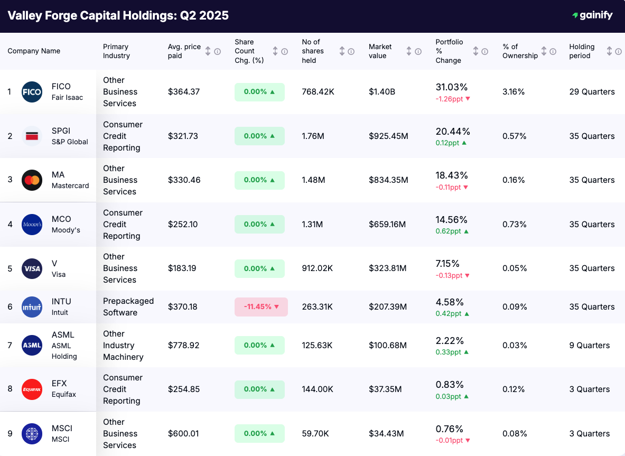
Task: Show info for Share Count Chg. column
Action: [x=285, y=51]
